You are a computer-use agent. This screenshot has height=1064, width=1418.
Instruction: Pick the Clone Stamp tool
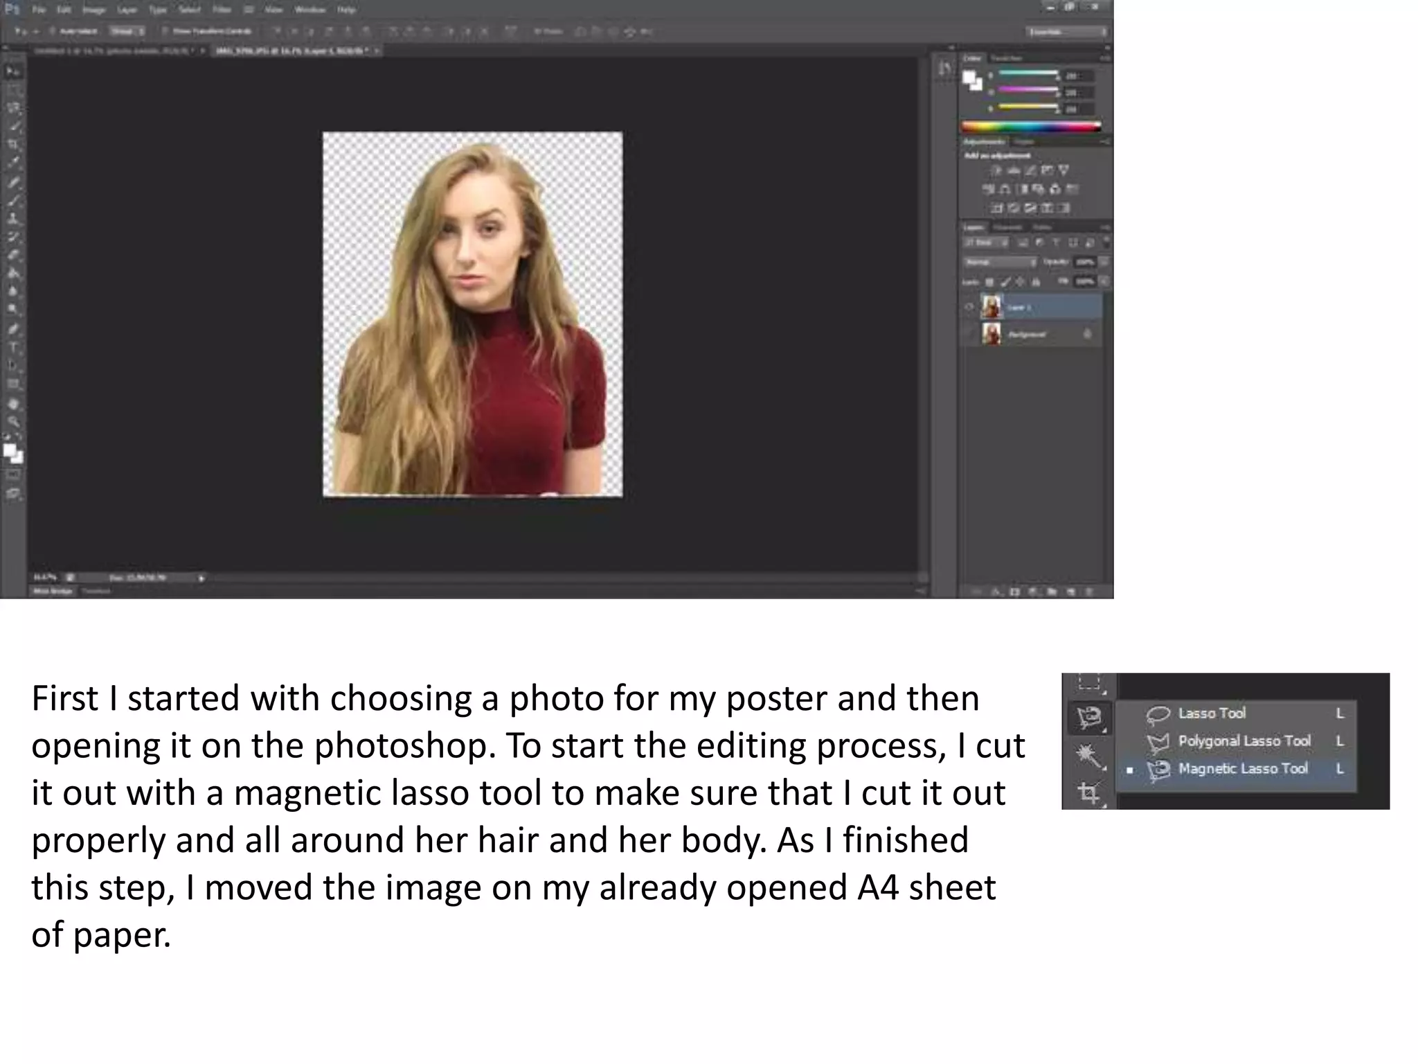(x=12, y=218)
